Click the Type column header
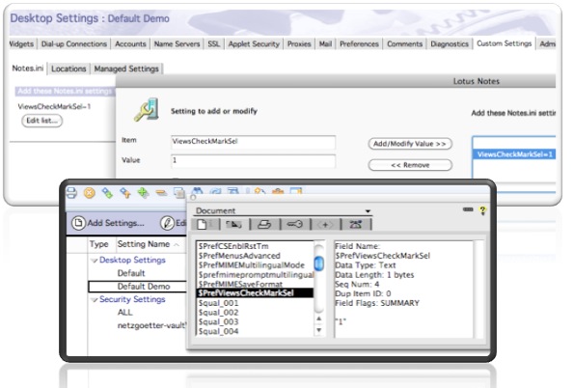573x388 pixels. pos(99,244)
